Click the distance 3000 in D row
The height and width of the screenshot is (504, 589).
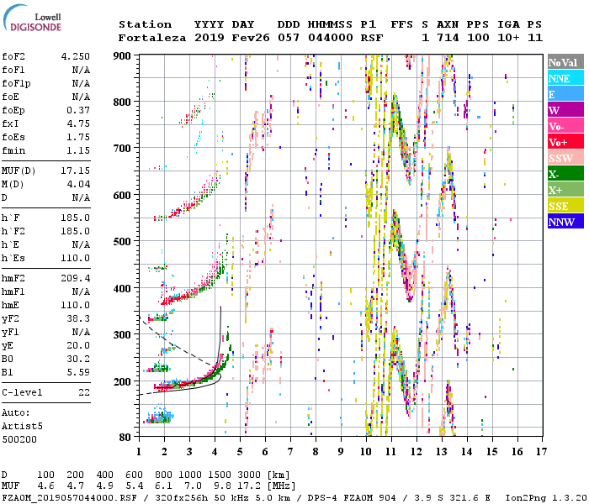249,475
